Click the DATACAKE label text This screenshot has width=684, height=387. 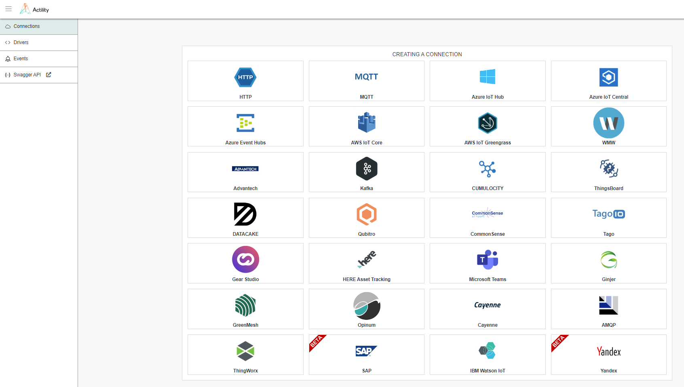[x=245, y=234]
